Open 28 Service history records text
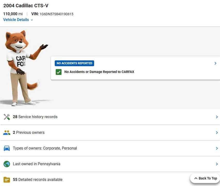Screen dimensions: 220x186 point(35,117)
